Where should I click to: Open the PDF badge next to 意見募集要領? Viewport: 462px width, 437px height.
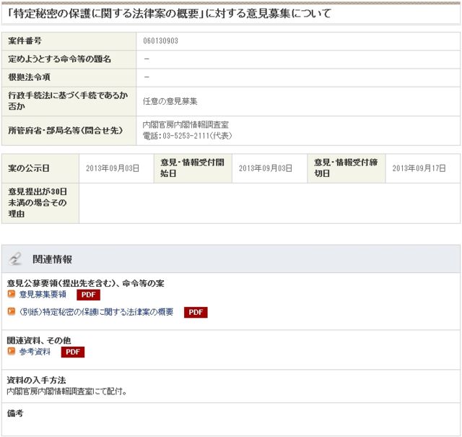(x=88, y=295)
